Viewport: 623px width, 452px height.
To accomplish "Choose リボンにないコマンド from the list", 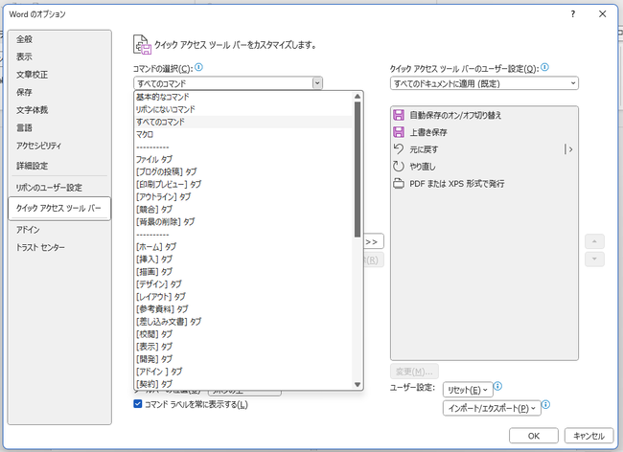I will tap(242, 109).
